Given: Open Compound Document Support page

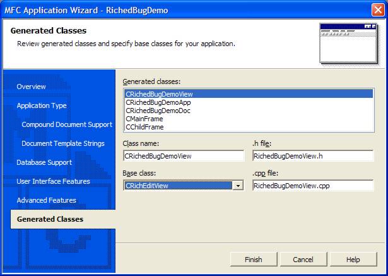Looking at the screenshot, I should [67, 124].
